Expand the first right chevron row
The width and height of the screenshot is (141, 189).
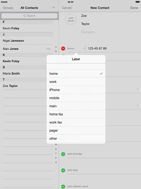137,89
